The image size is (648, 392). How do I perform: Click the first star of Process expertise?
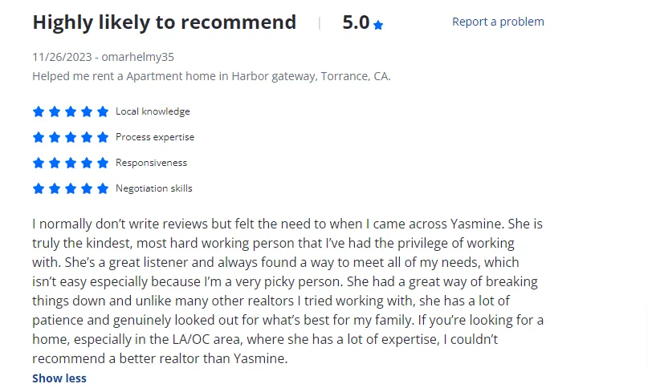pos(39,137)
